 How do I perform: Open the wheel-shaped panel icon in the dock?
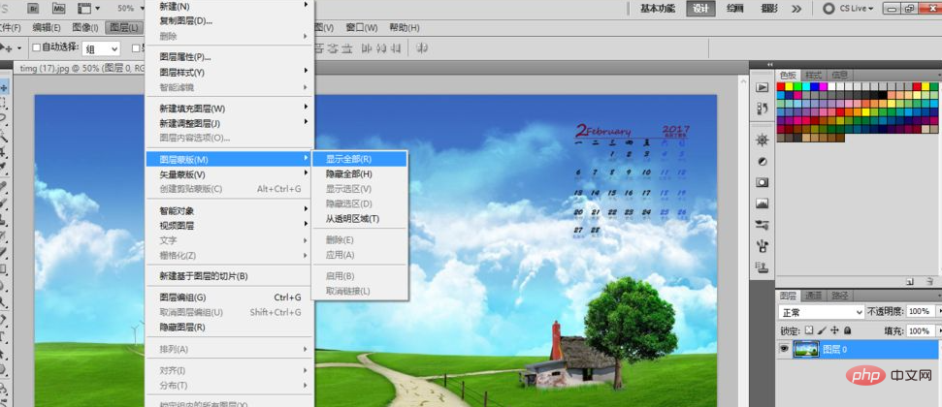[763, 141]
